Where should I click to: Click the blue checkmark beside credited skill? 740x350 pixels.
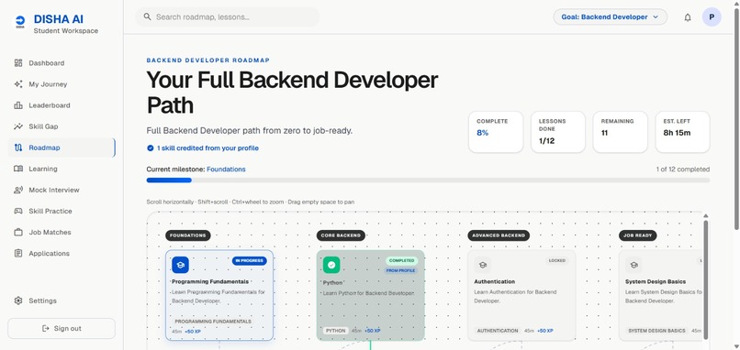150,148
